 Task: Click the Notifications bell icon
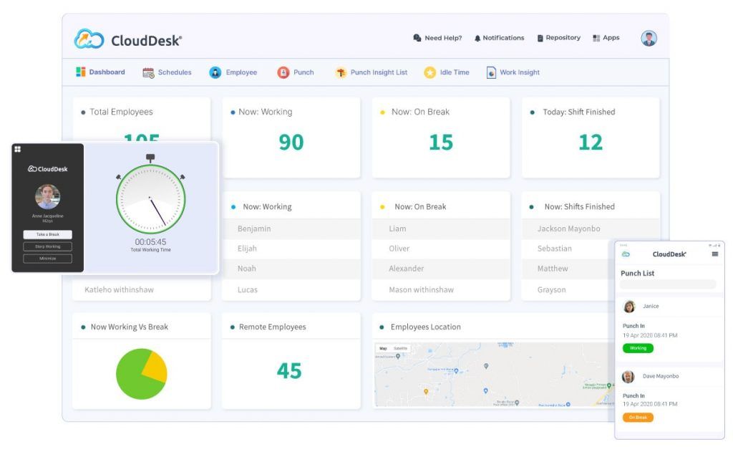pyautogui.click(x=476, y=37)
